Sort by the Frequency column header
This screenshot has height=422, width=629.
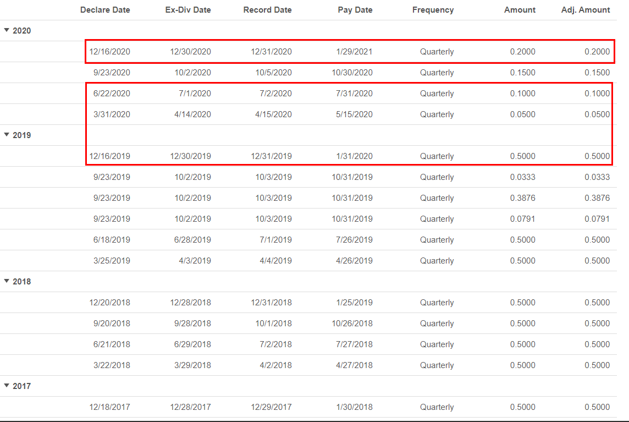click(433, 10)
